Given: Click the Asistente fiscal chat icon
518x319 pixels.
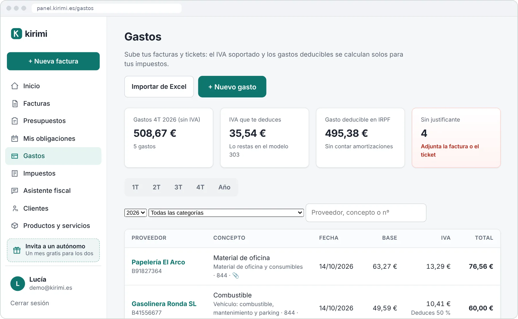Looking at the screenshot, I should tap(15, 191).
